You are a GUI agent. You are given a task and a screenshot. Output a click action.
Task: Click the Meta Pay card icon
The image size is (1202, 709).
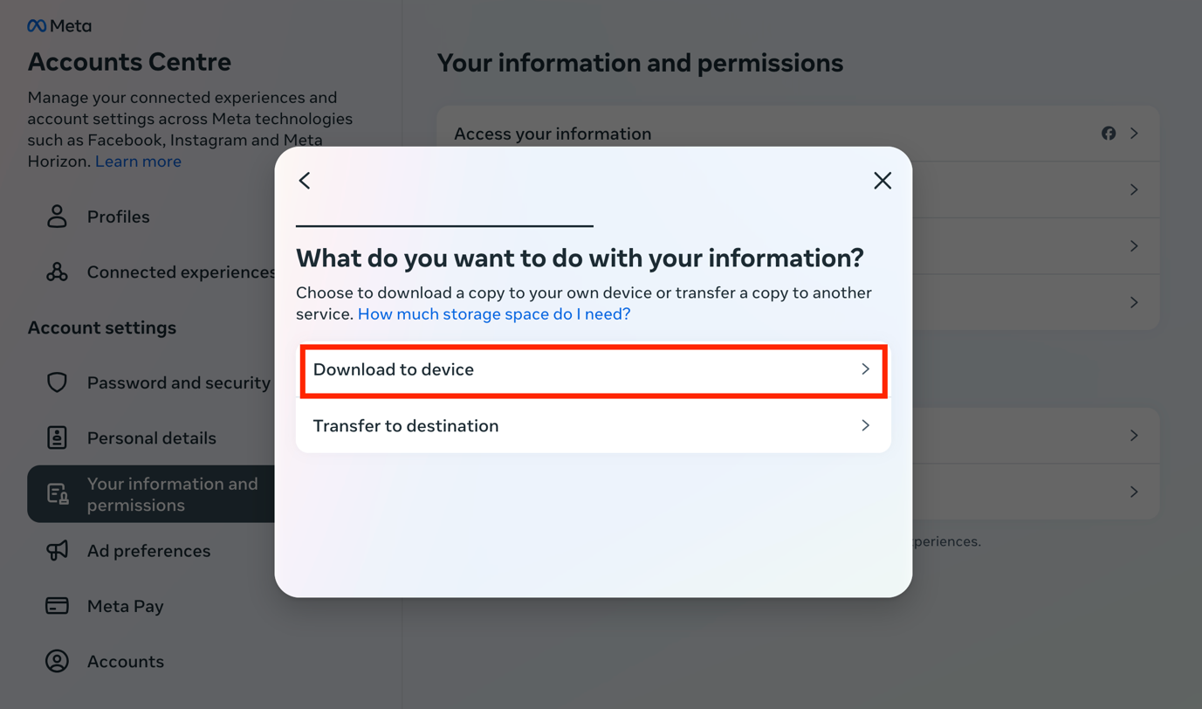(x=58, y=606)
